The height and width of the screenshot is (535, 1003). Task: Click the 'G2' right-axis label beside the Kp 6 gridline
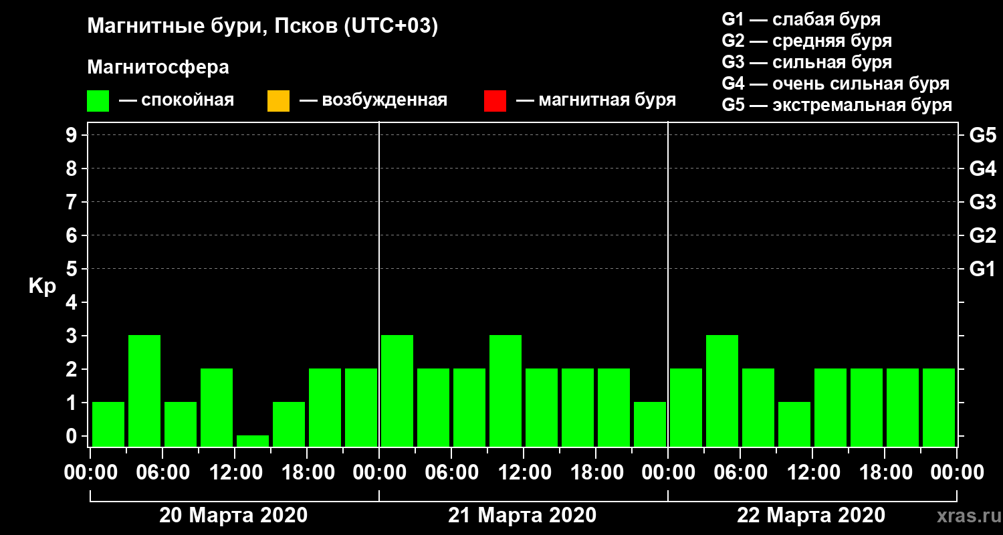coord(983,235)
